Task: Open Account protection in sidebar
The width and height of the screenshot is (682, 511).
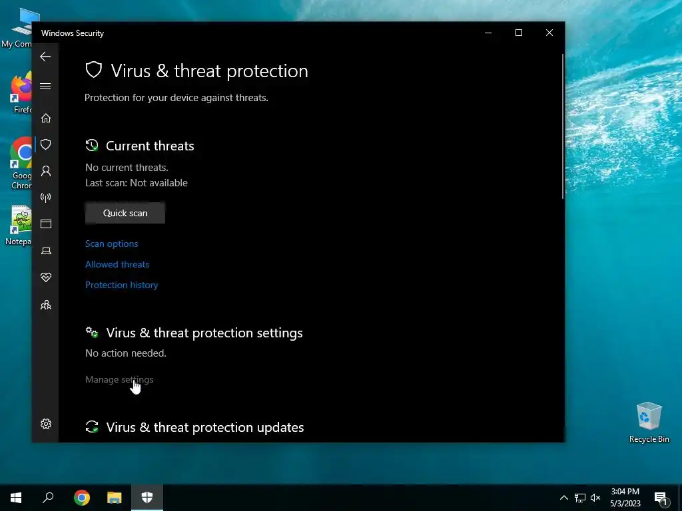Action: [x=46, y=171]
